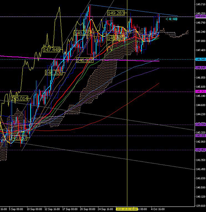Select the purple 146.547 level tag
206x212 pixels.
[x=201, y=68]
